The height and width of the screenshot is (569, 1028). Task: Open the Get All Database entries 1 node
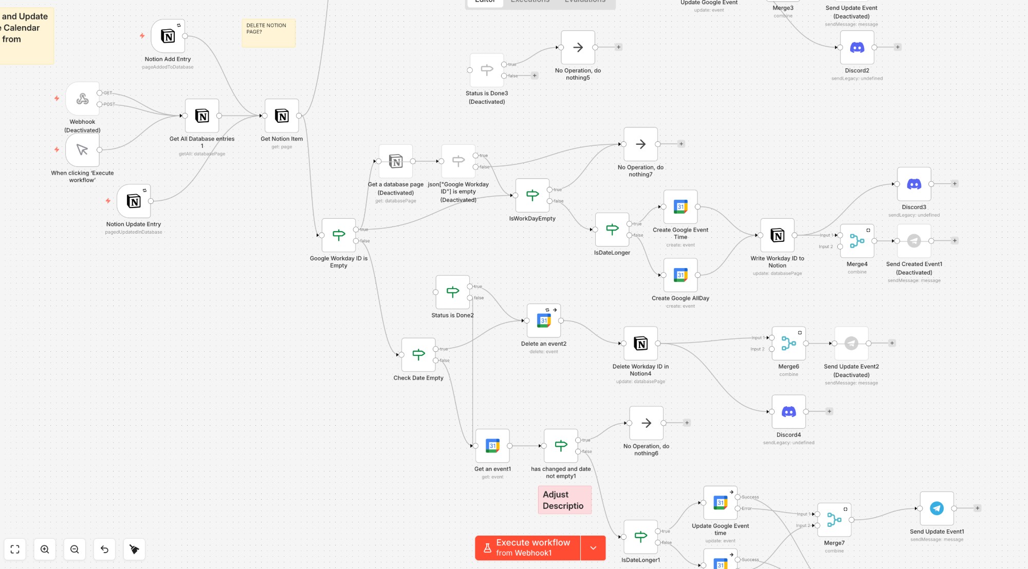pyautogui.click(x=202, y=116)
